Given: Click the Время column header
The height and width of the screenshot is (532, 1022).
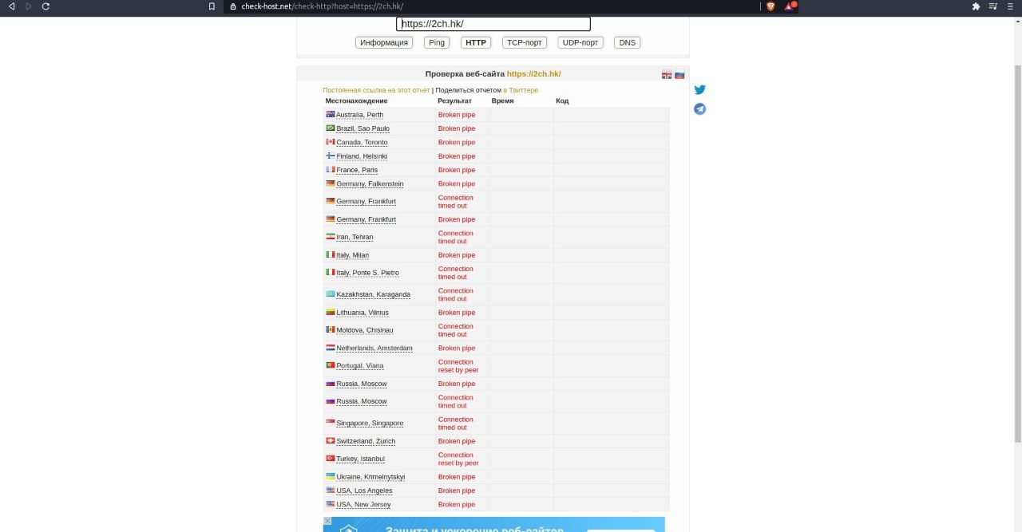Looking at the screenshot, I should 502,101.
